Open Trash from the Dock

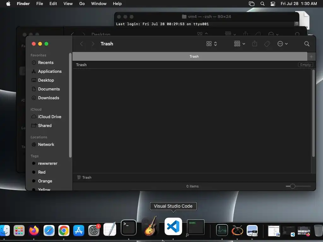(318, 230)
